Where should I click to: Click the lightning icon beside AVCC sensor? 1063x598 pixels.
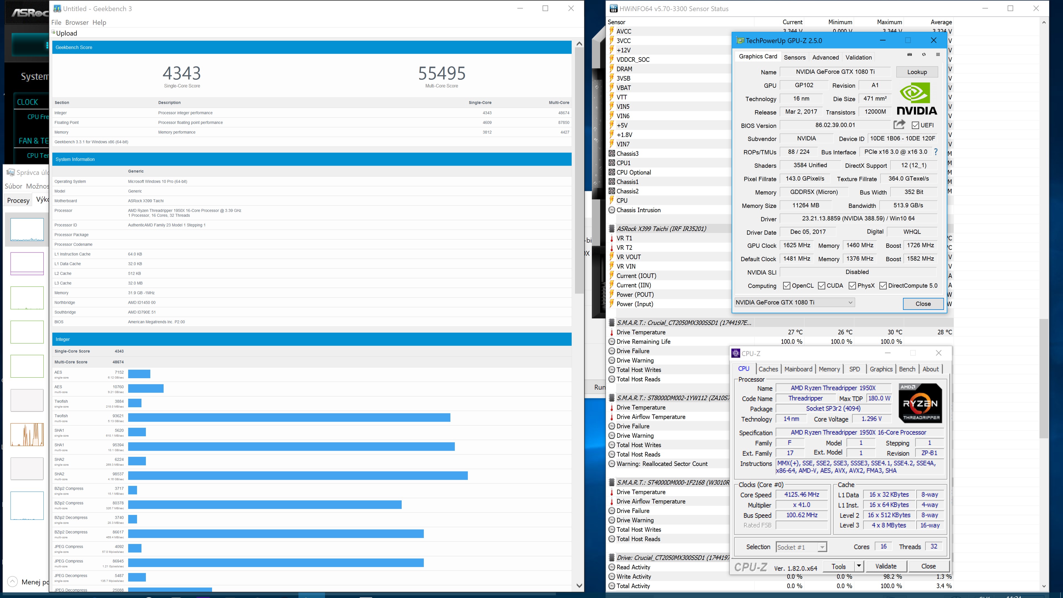point(612,31)
